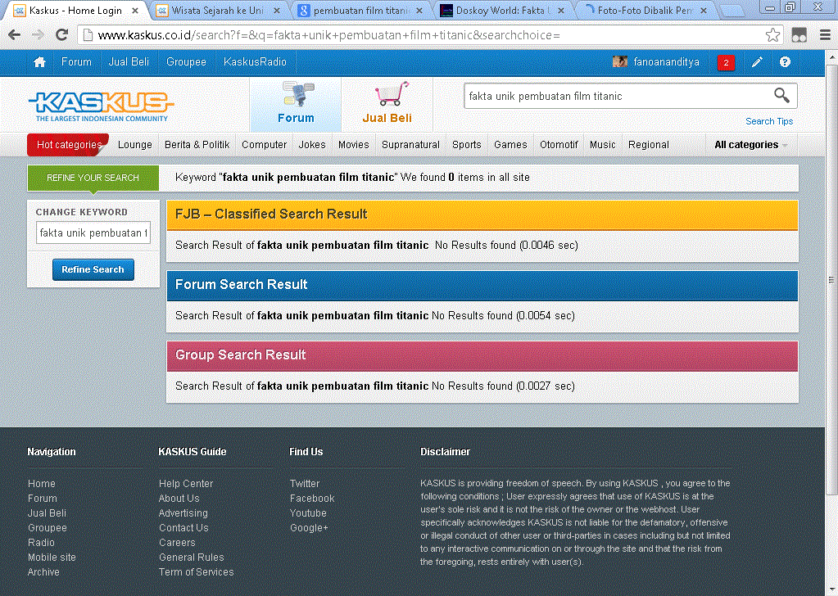Click the Hot categories button

coord(69,145)
